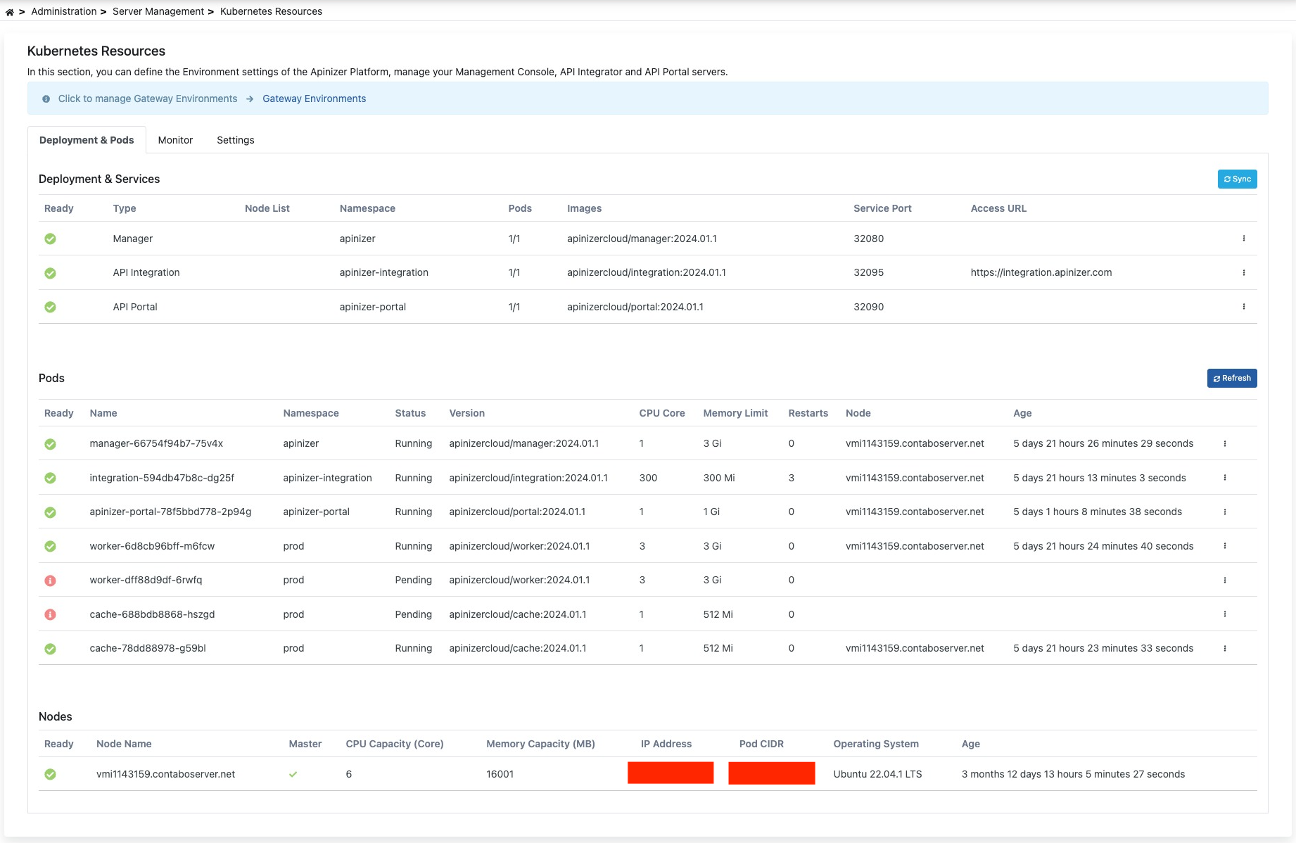Open the actions menu for apinizer-portal-78f5bbd778-2p94g

pyautogui.click(x=1226, y=512)
